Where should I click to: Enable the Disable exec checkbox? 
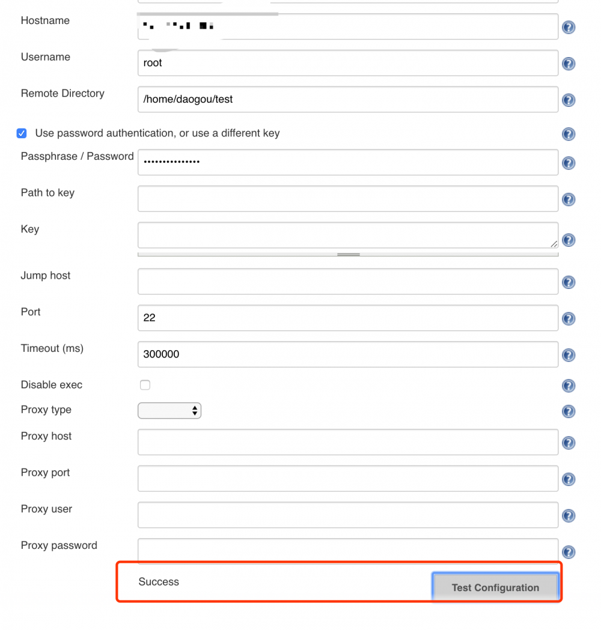pyautogui.click(x=145, y=385)
